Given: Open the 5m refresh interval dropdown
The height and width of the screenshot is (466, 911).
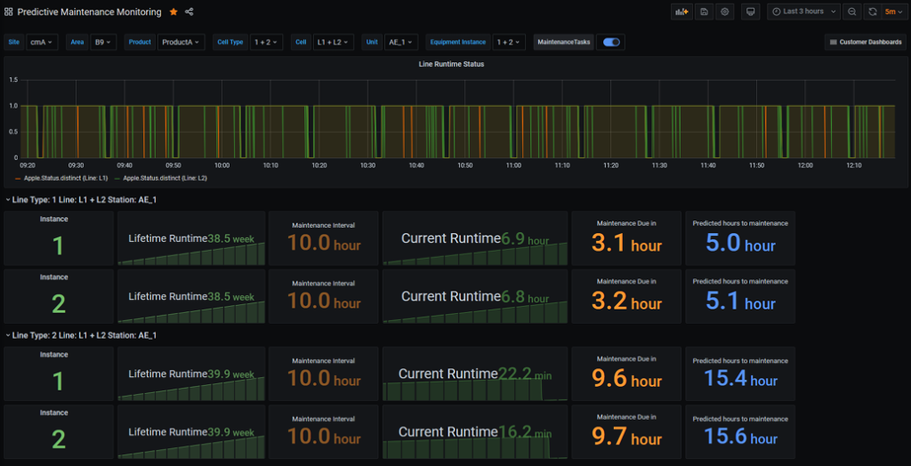Looking at the screenshot, I should tap(892, 12).
